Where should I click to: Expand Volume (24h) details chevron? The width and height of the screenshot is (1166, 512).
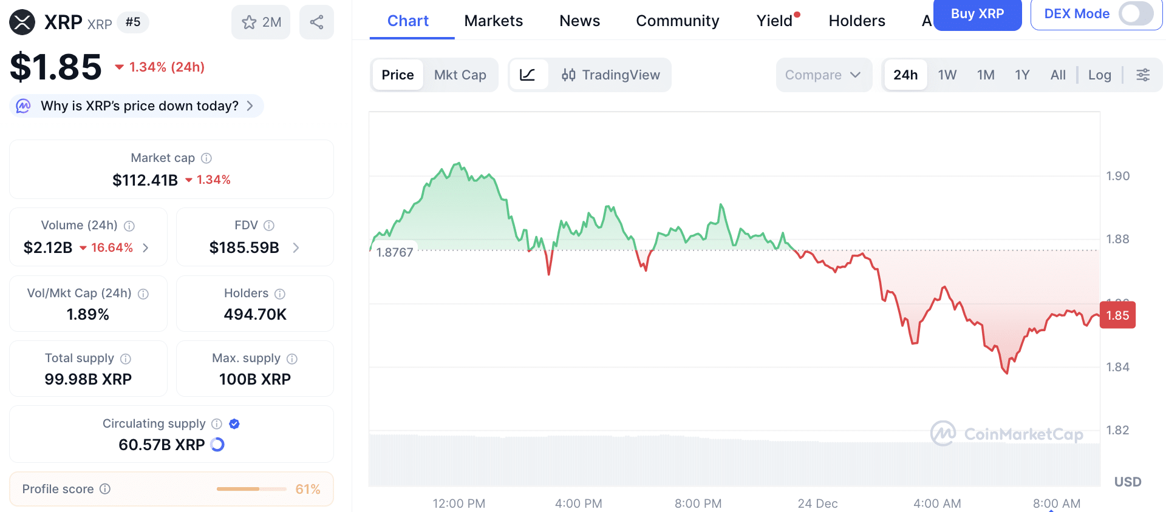(x=145, y=248)
